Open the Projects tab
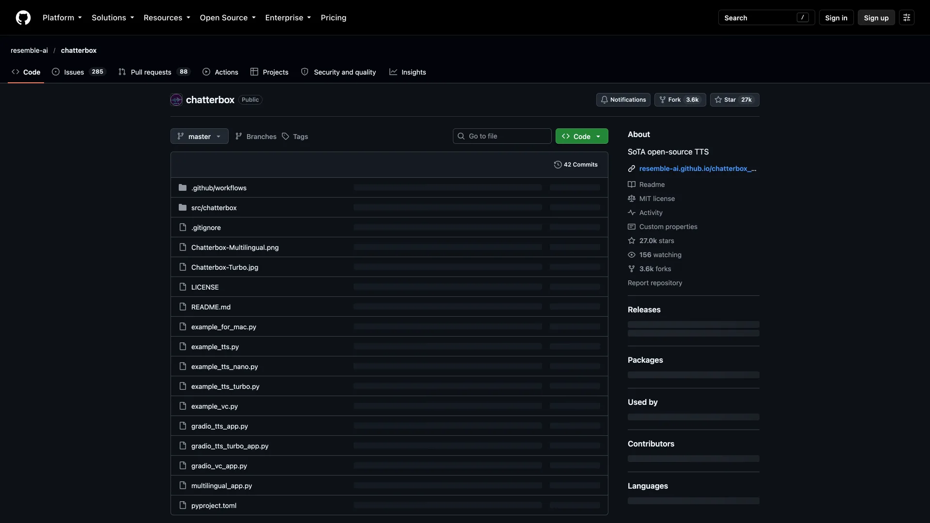This screenshot has width=930, height=523. pos(269,72)
